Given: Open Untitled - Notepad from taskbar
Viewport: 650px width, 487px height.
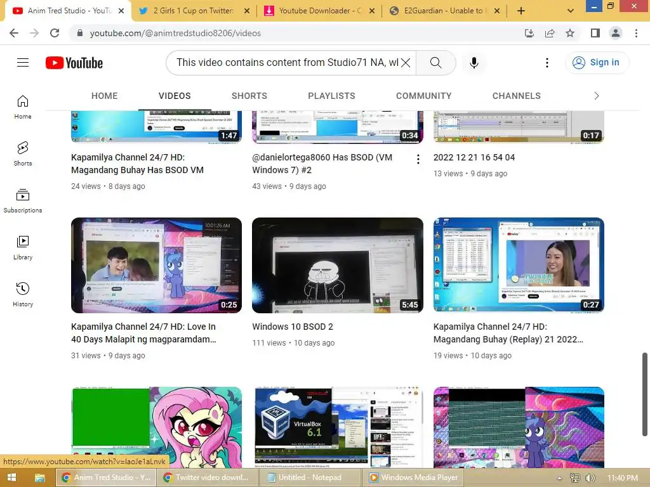Looking at the screenshot, I should (x=310, y=477).
